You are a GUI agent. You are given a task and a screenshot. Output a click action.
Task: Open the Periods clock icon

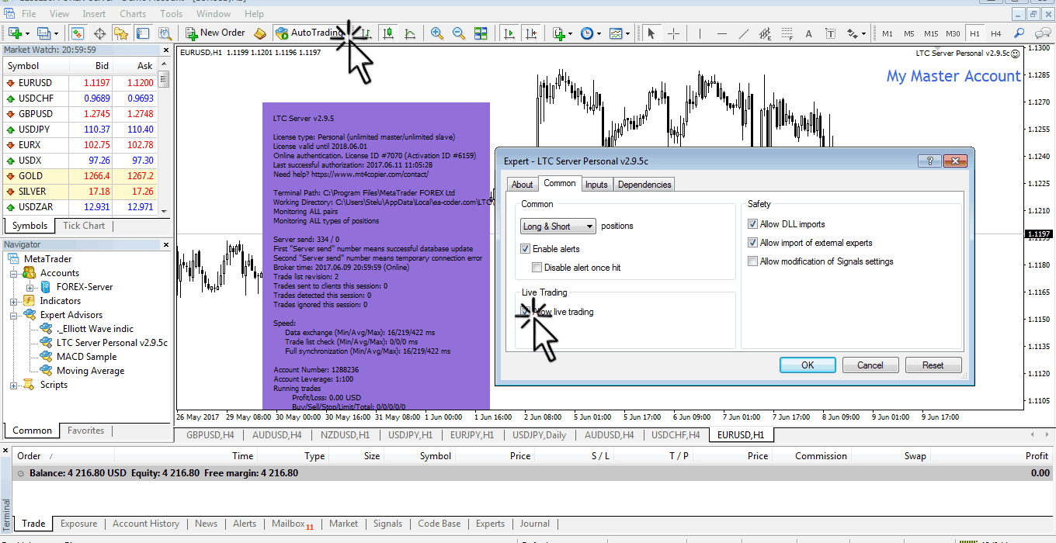pos(587,33)
